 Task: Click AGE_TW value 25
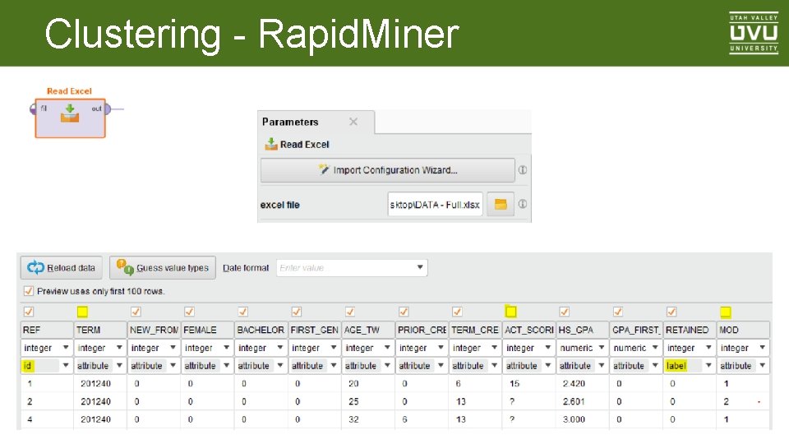click(x=353, y=402)
